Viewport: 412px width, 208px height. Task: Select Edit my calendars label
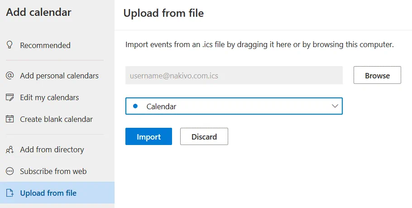click(49, 97)
